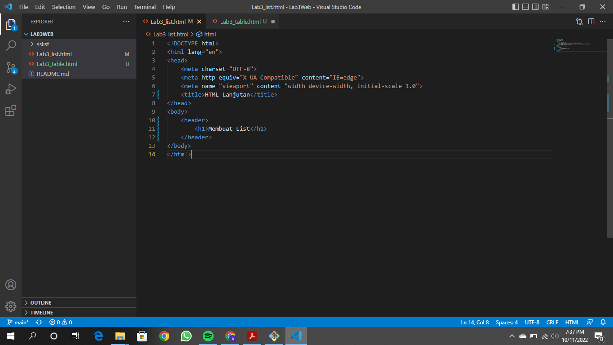Click CRLF end of line setting
This screenshot has width=613, height=345.
pos(552,323)
